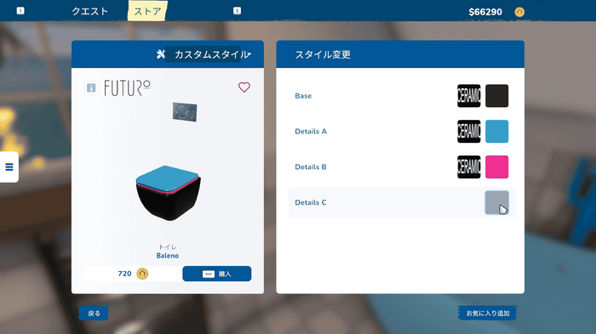Choose the Base ceramic material icon
The height and width of the screenshot is (334, 596).
click(468, 96)
